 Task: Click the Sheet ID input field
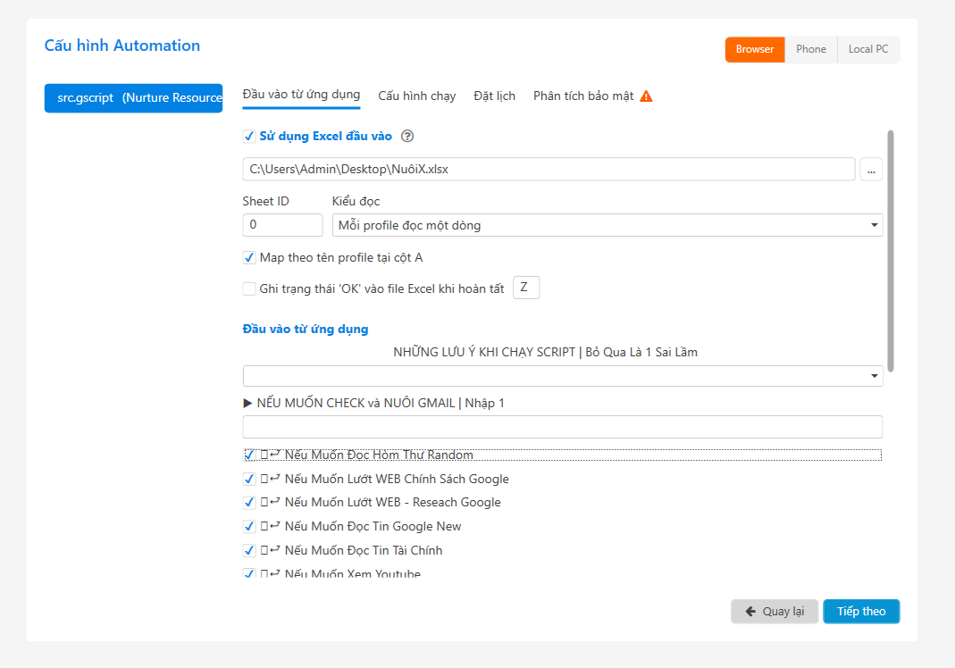pos(282,225)
